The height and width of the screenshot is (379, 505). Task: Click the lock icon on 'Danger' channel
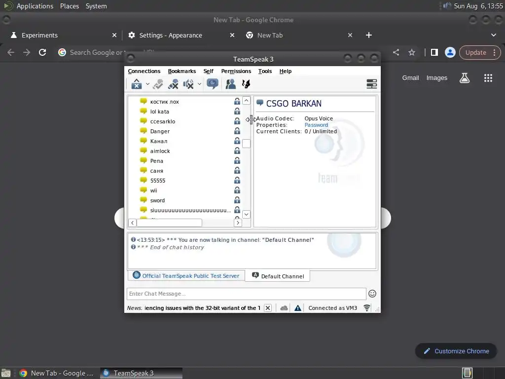click(237, 131)
